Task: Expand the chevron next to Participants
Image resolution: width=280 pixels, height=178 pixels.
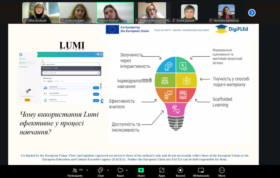Action: click(x=87, y=170)
